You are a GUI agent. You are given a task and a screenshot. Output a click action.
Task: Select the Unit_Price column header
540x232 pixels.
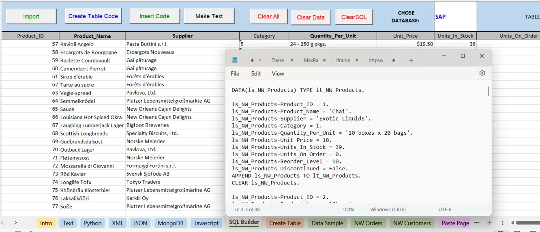coord(405,36)
